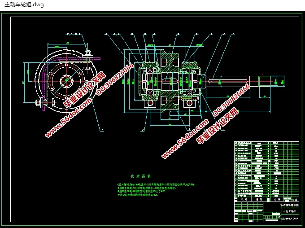
Task: Select the left bearing housing in section view
Action: tap(147, 82)
